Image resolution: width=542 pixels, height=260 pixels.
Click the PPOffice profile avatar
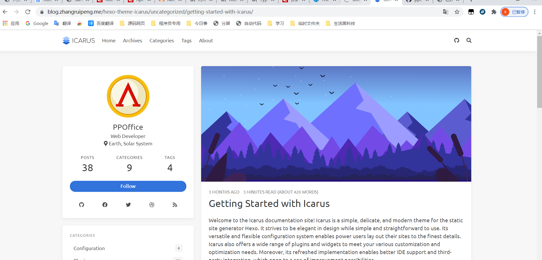[128, 96]
